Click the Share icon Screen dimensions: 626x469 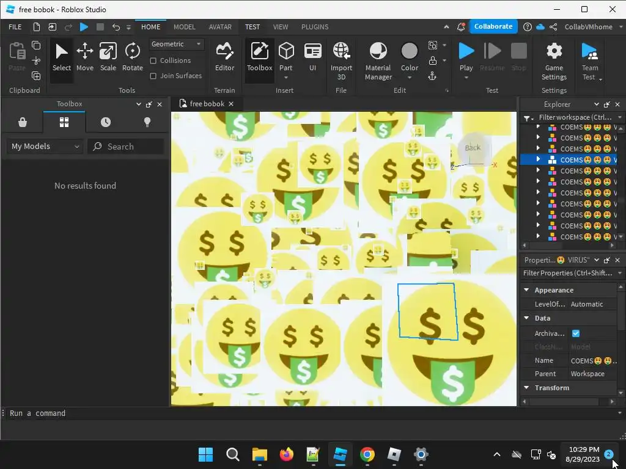pos(553,27)
